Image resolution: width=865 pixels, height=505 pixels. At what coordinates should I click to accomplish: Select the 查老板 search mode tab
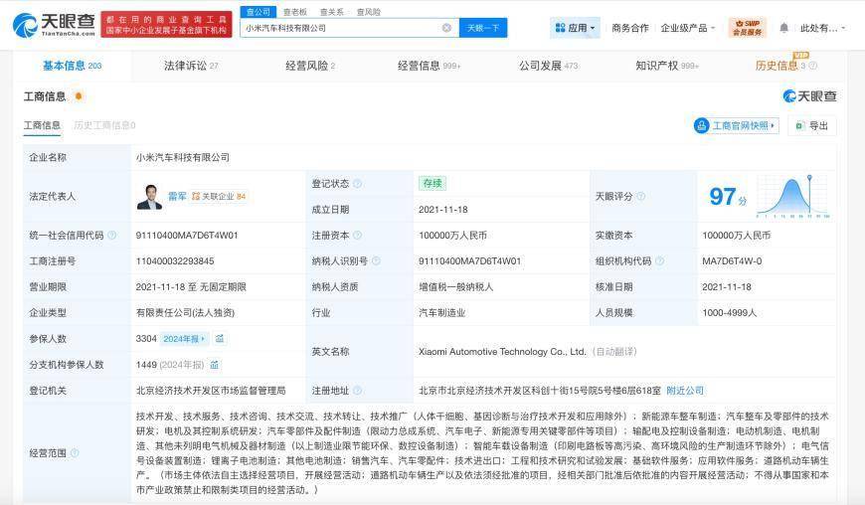click(294, 12)
